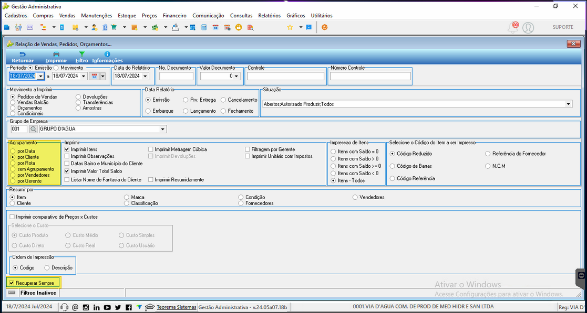Expand dropdown arrow next to shopping cart
Screen dimensions: 587x313
pos(125,27)
